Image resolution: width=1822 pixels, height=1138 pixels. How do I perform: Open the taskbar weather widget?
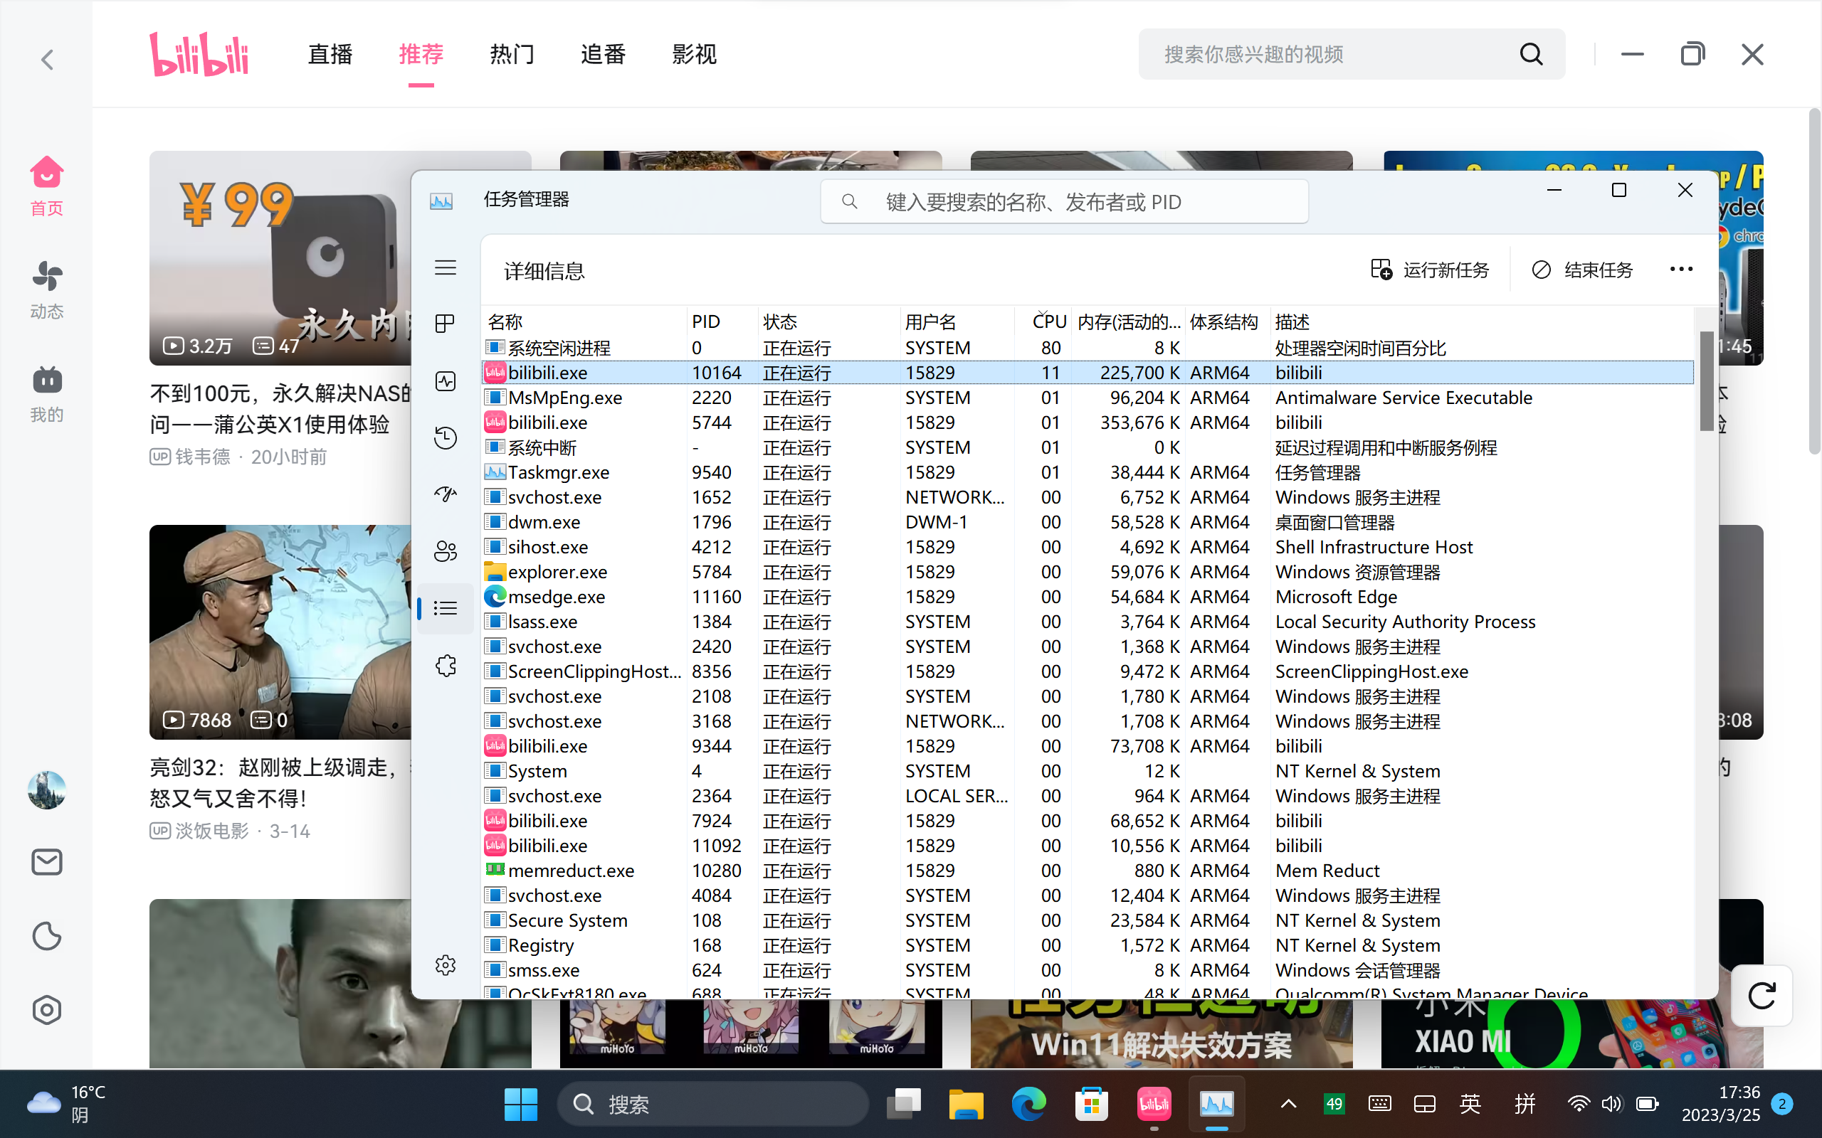pos(66,1104)
